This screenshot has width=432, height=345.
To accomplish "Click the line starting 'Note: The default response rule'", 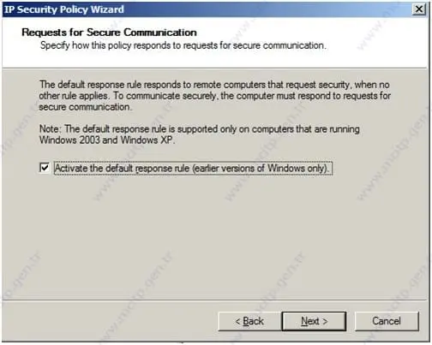I will coord(200,129).
